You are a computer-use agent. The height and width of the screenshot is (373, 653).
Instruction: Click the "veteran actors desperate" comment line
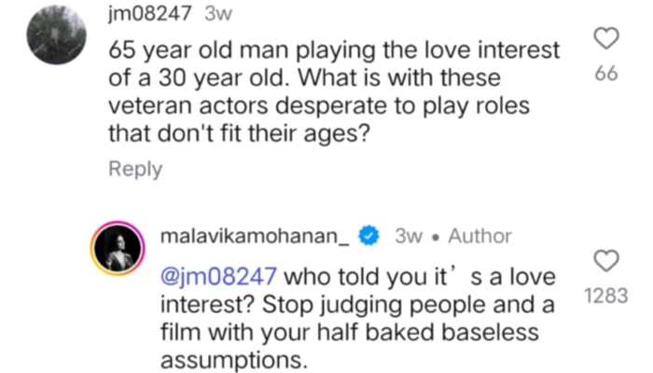pos(330,105)
